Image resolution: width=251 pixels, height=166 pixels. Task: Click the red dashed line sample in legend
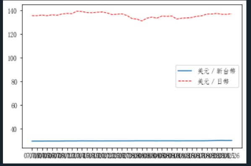(x=185, y=81)
